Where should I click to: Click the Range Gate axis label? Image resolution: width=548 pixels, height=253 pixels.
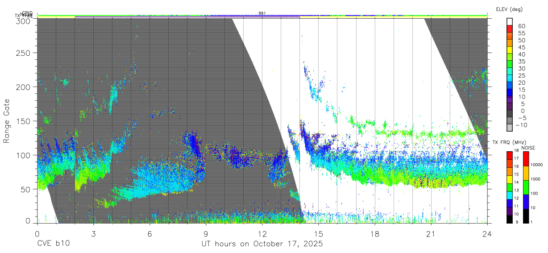point(7,120)
